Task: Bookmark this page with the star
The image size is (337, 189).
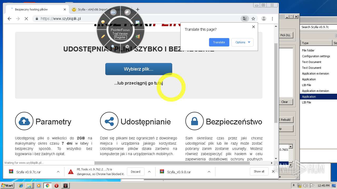Action: coord(253,19)
